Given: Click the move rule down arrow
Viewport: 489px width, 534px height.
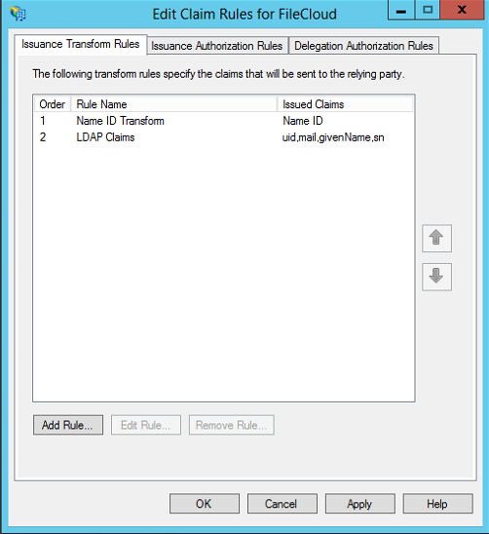Looking at the screenshot, I should pyautogui.click(x=437, y=277).
